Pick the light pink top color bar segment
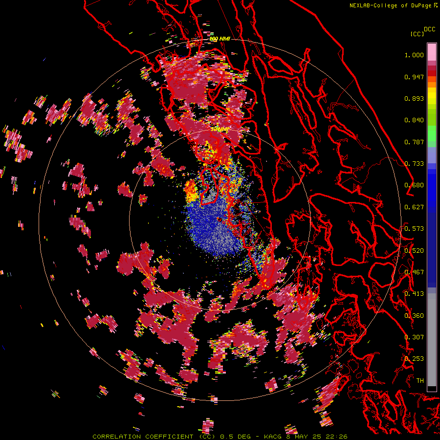Screen dimensions: 440x440 tap(432, 52)
